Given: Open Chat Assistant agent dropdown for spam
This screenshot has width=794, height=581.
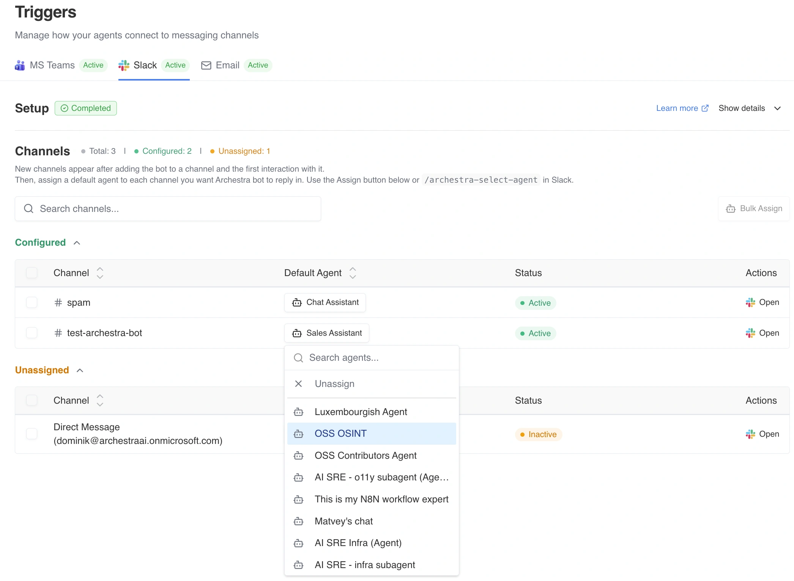Looking at the screenshot, I should click(325, 303).
